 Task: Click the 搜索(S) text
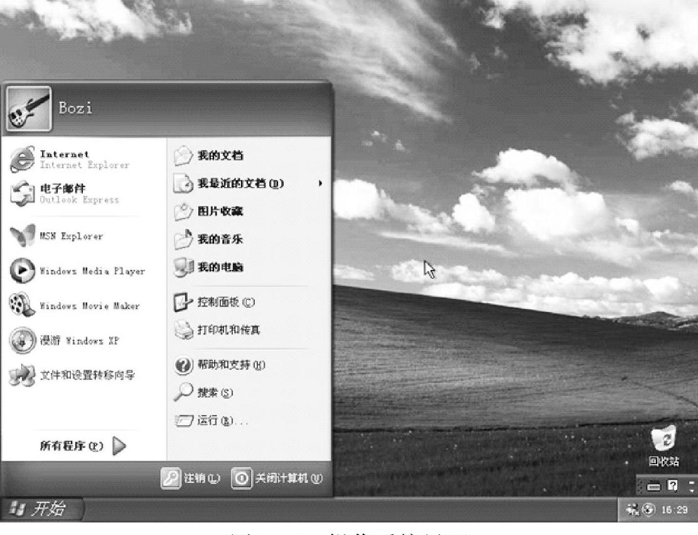click(x=215, y=392)
